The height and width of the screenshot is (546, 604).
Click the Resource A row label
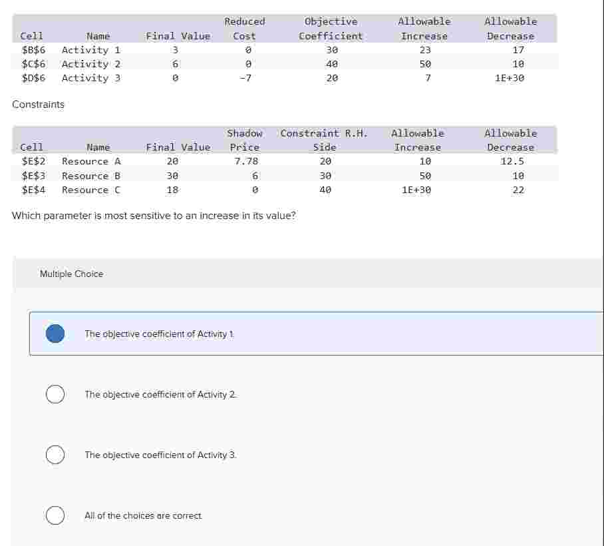point(86,161)
